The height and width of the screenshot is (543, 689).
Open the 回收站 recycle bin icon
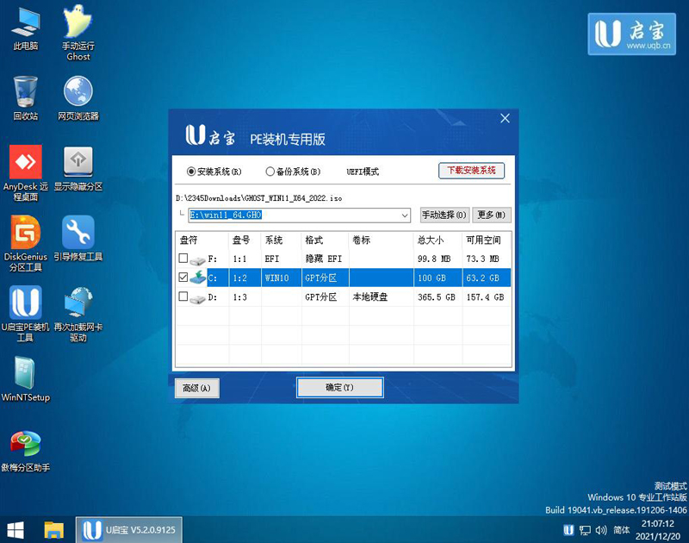tap(26, 98)
